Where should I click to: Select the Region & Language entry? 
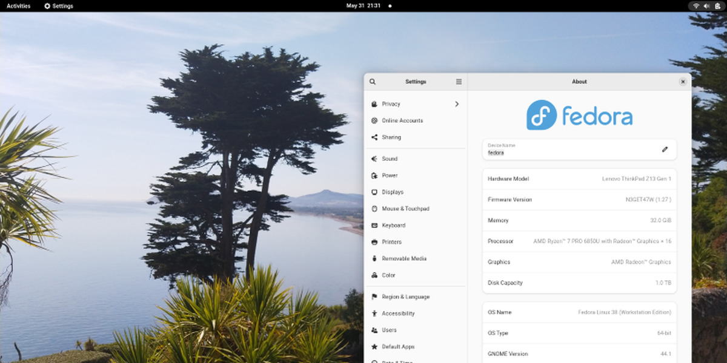[x=405, y=297]
